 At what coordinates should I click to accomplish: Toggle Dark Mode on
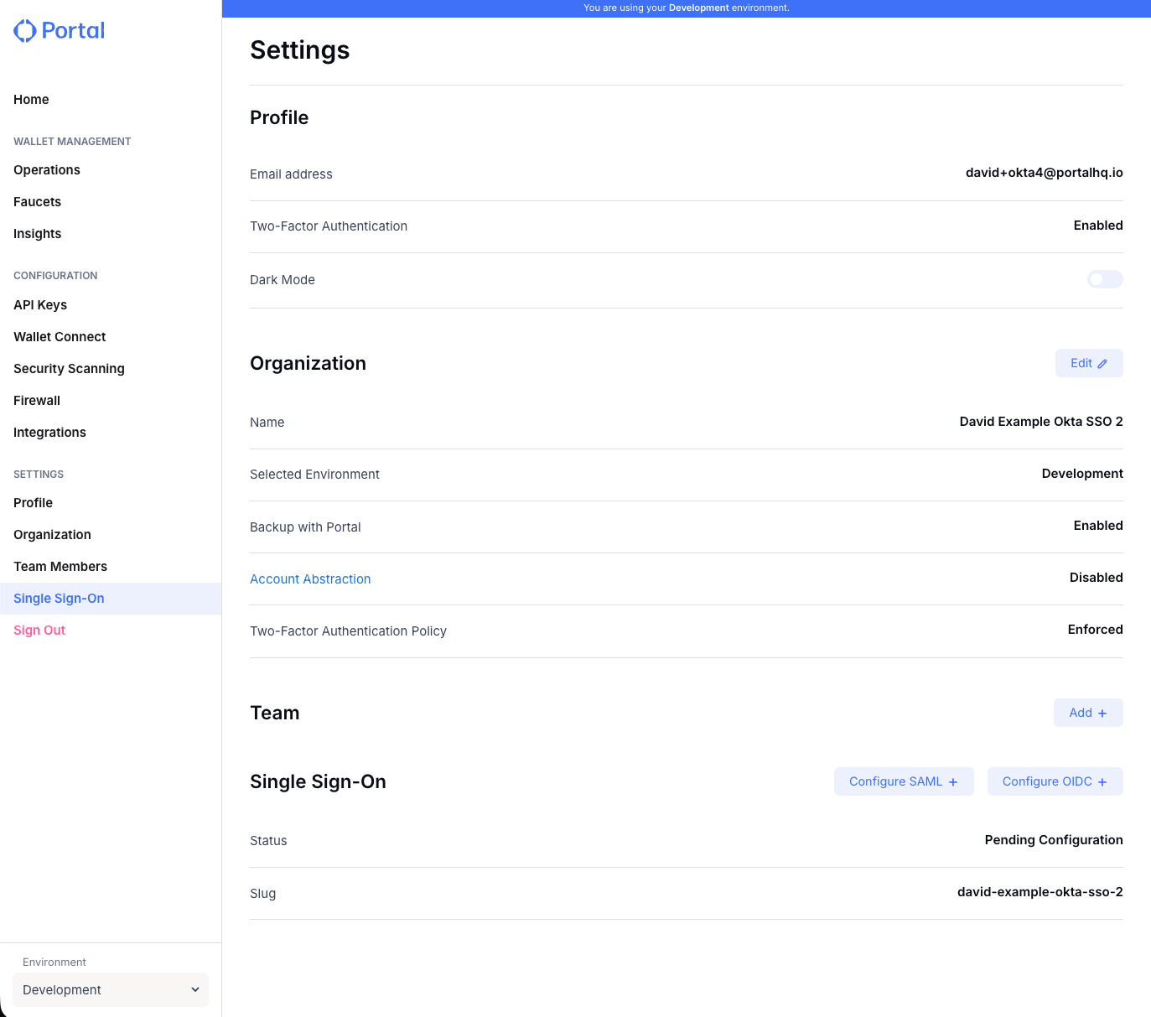coord(1104,279)
